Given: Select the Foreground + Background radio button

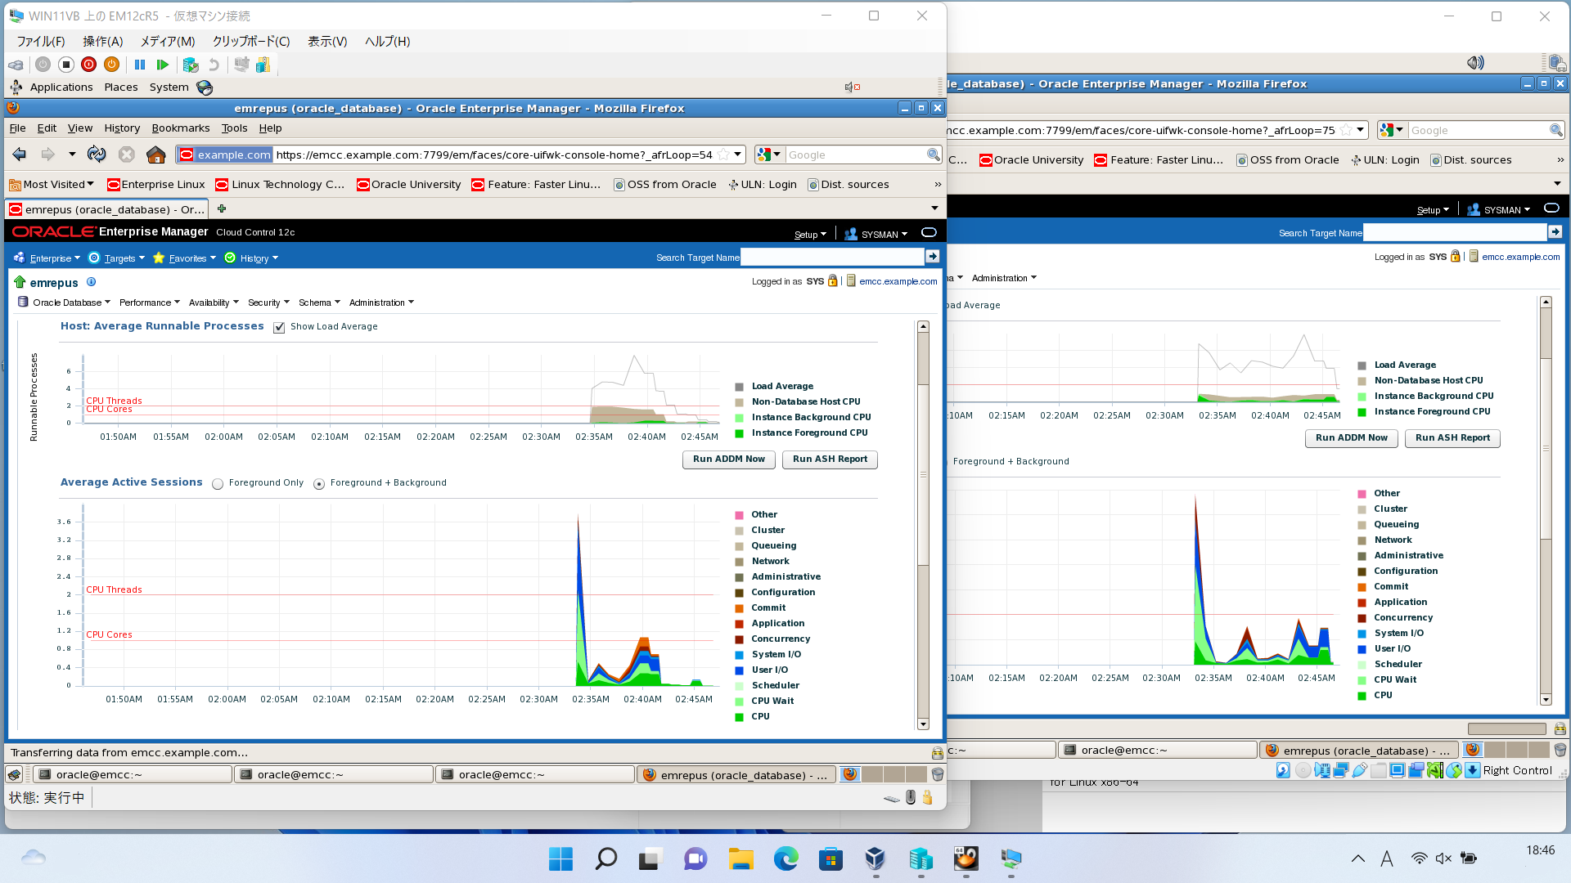Looking at the screenshot, I should 319,483.
